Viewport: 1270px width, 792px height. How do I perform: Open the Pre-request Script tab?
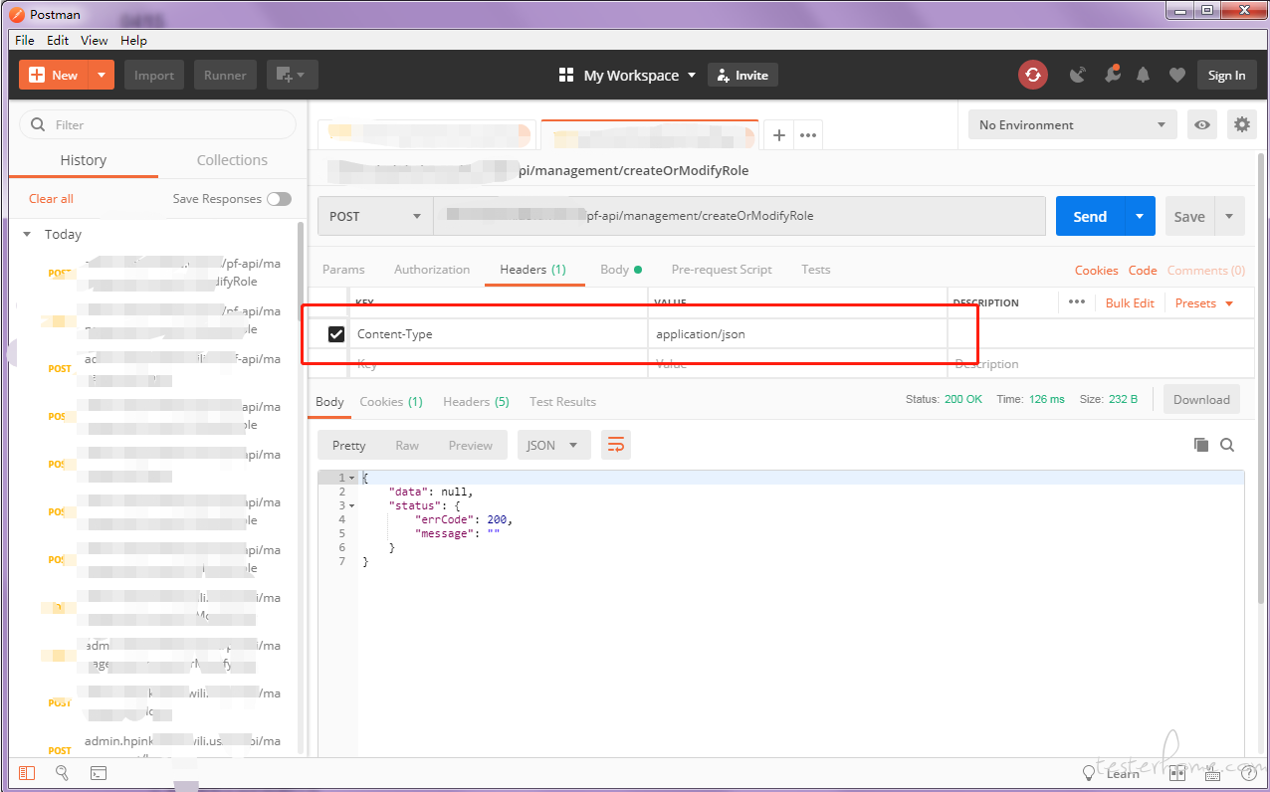(722, 270)
